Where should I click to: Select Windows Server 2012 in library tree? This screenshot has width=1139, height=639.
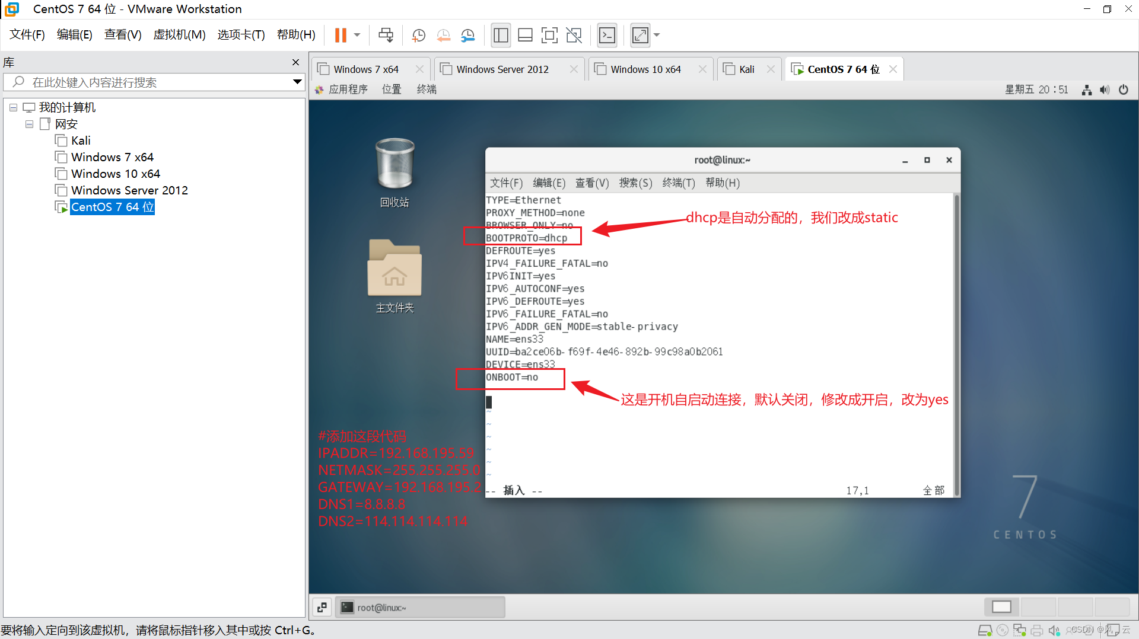[x=129, y=190]
